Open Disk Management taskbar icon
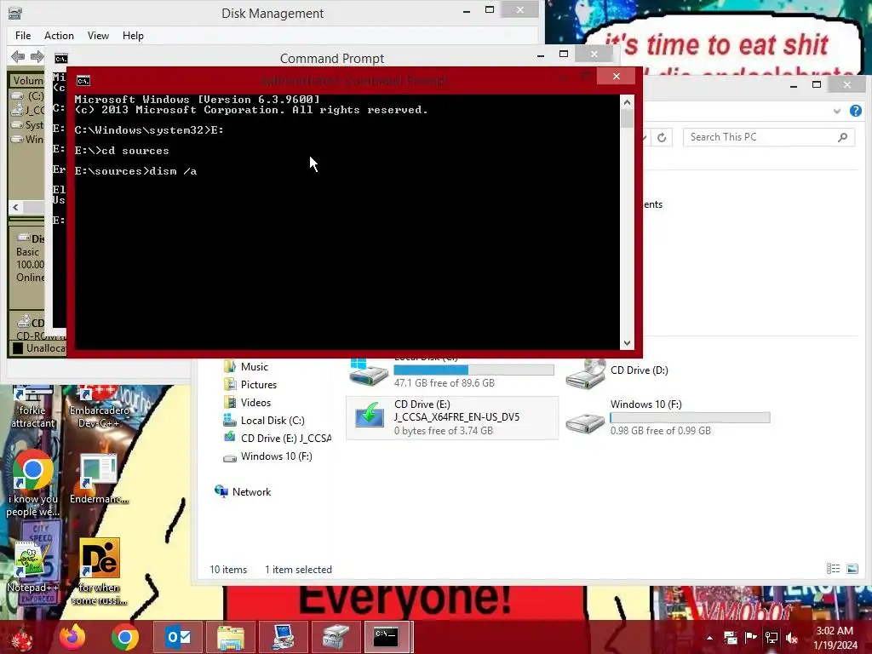Viewport: 872px width, 654px height. pos(336,637)
